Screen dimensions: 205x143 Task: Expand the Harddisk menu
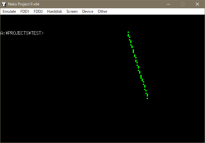coord(54,11)
